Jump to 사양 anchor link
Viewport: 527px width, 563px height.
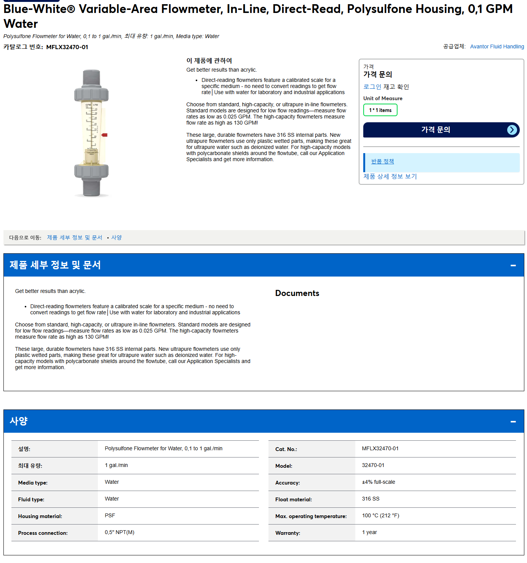point(117,237)
